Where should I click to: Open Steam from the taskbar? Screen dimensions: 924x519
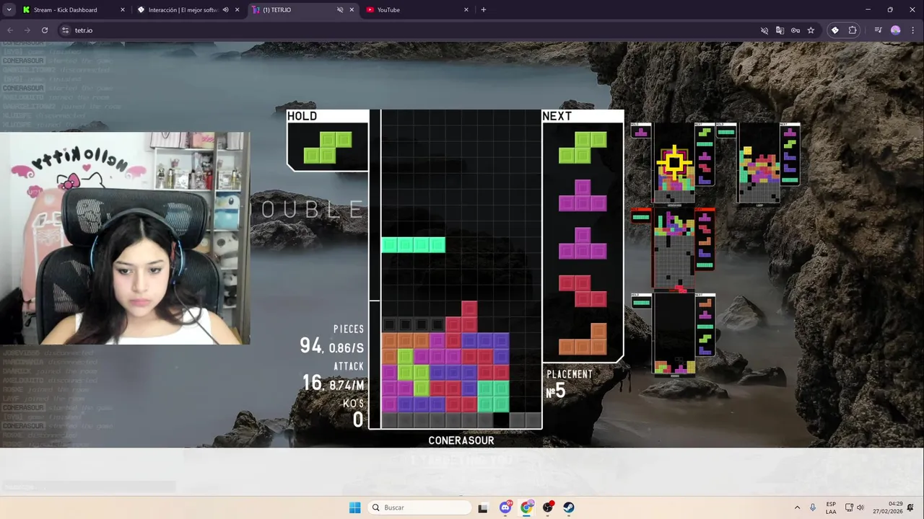(x=569, y=507)
